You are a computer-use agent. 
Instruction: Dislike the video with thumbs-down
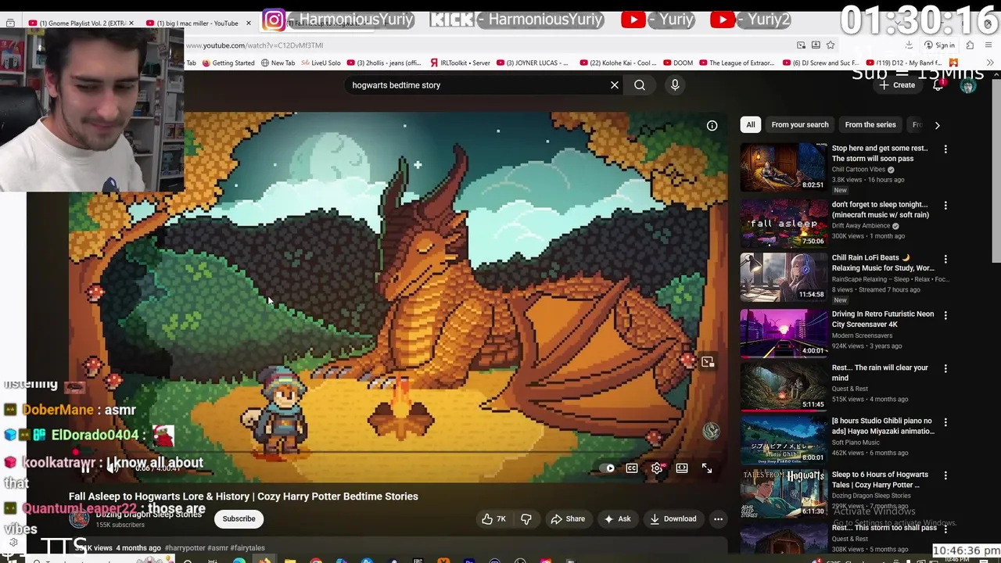526,519
